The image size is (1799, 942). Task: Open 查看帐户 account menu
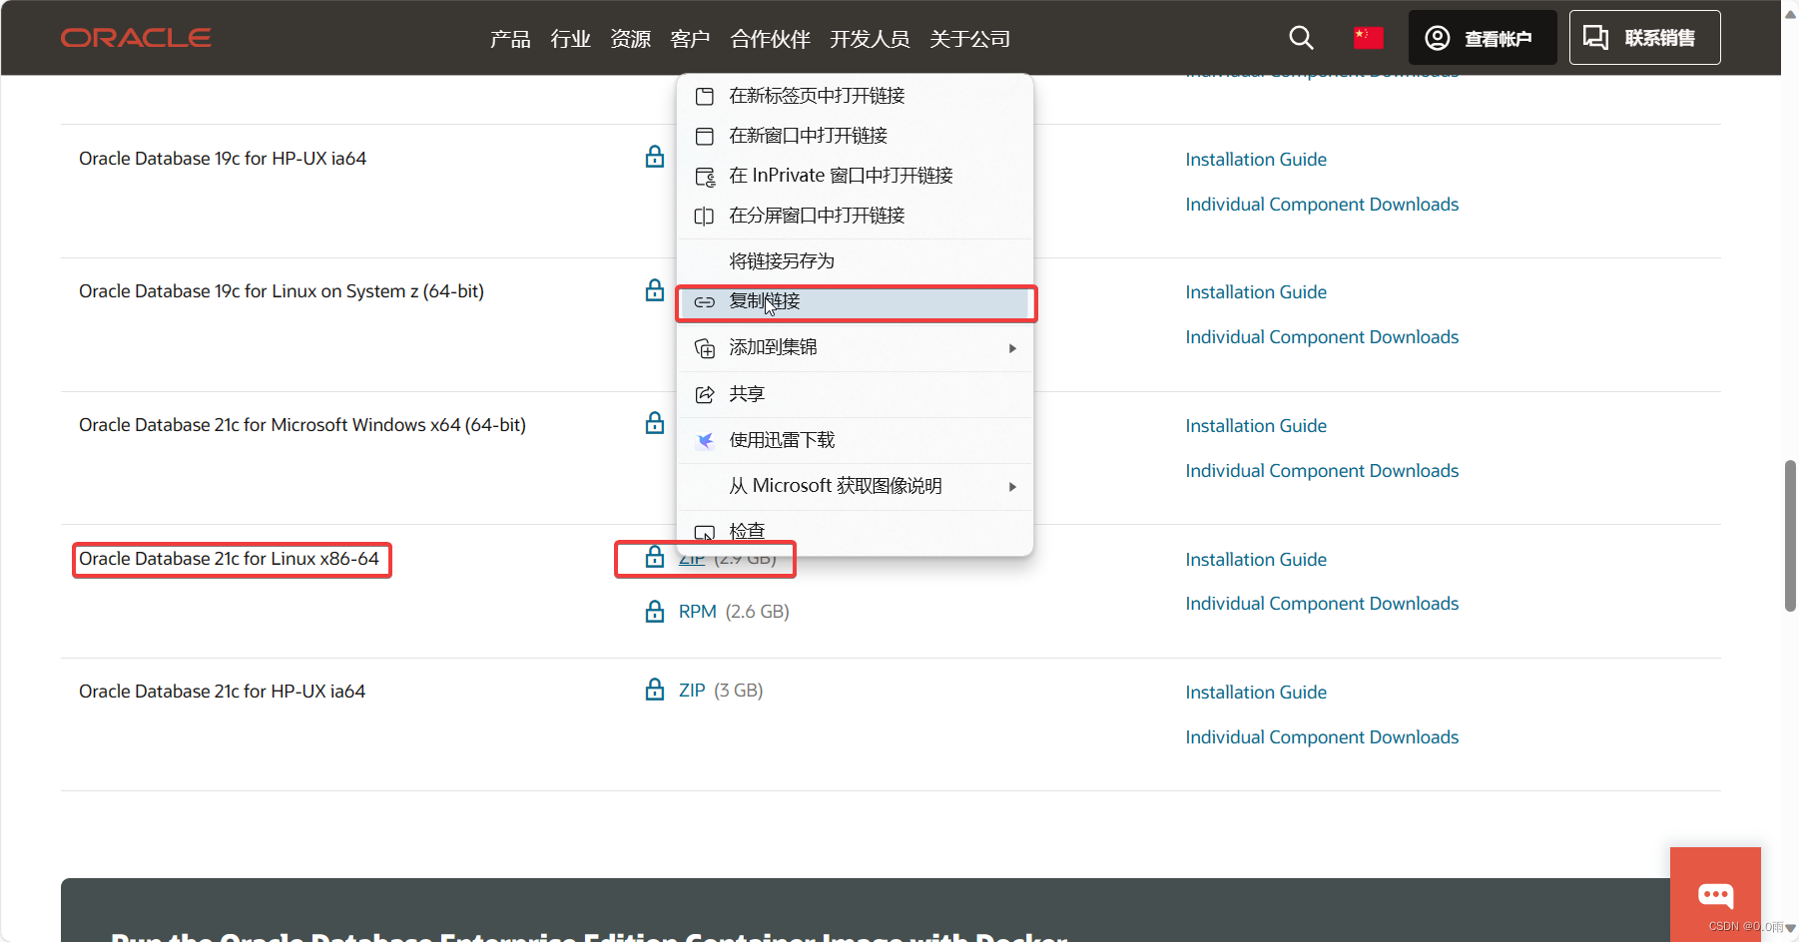coord(1482,37)
